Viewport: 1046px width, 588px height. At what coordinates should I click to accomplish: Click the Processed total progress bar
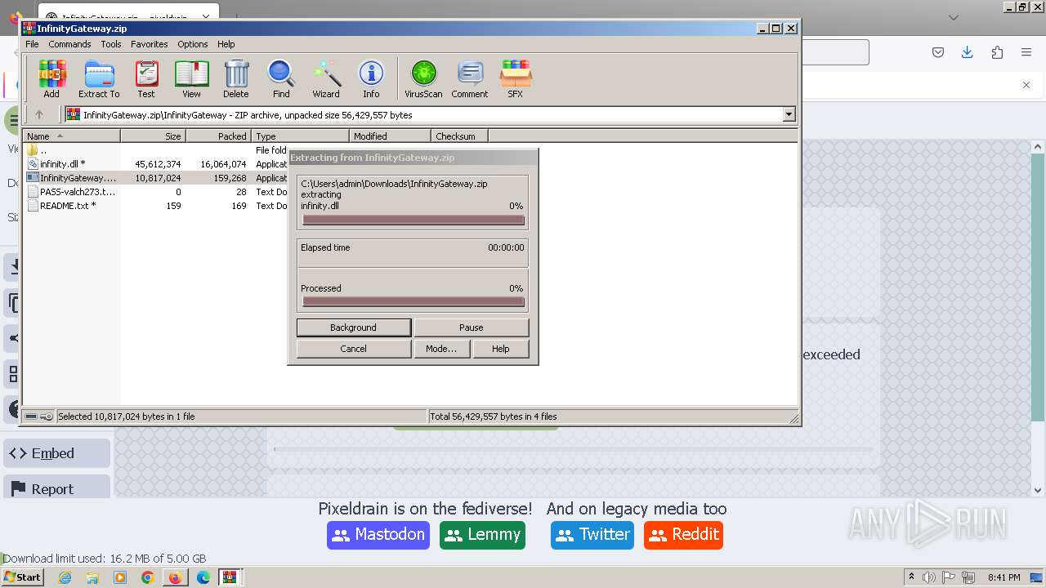pos(413,302)
